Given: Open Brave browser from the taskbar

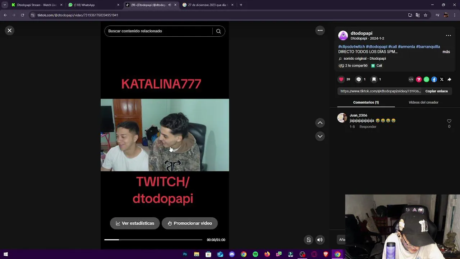Looking at the screenshot, I should click(x=326, y=254).
